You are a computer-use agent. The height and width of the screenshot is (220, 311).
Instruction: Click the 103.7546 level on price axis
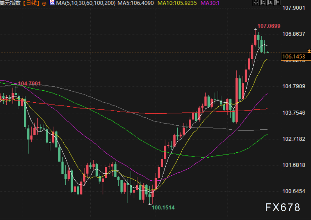click(294, 113)
